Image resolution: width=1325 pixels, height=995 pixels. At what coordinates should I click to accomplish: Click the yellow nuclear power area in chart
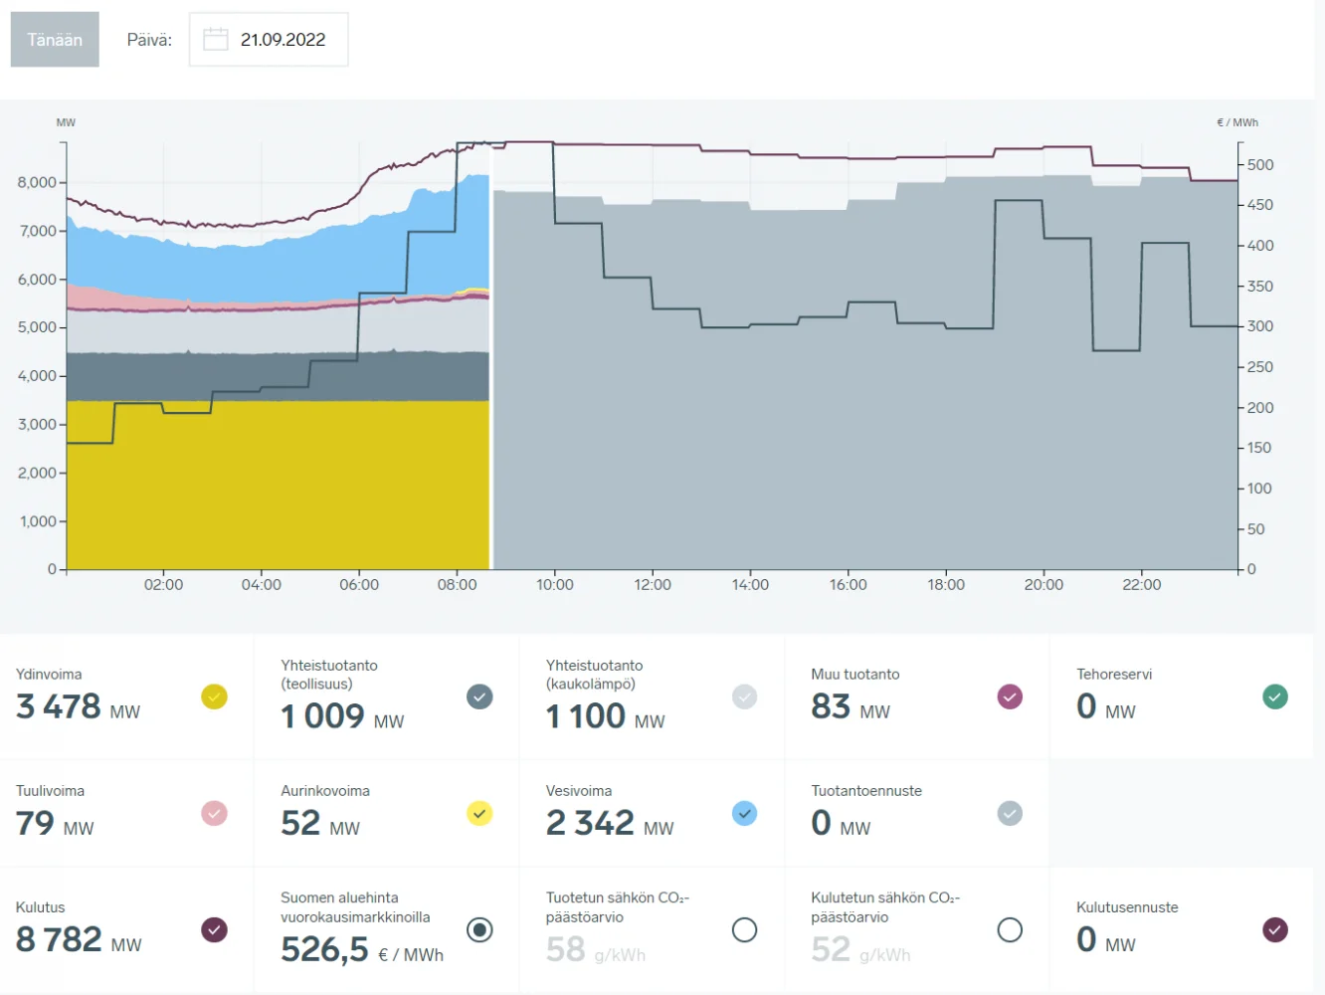click(279, 488)
